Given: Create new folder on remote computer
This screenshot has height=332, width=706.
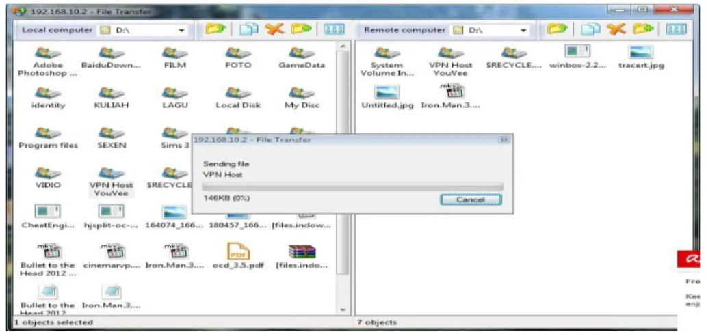Looking at the screenshot, I should tap(643, 29).
